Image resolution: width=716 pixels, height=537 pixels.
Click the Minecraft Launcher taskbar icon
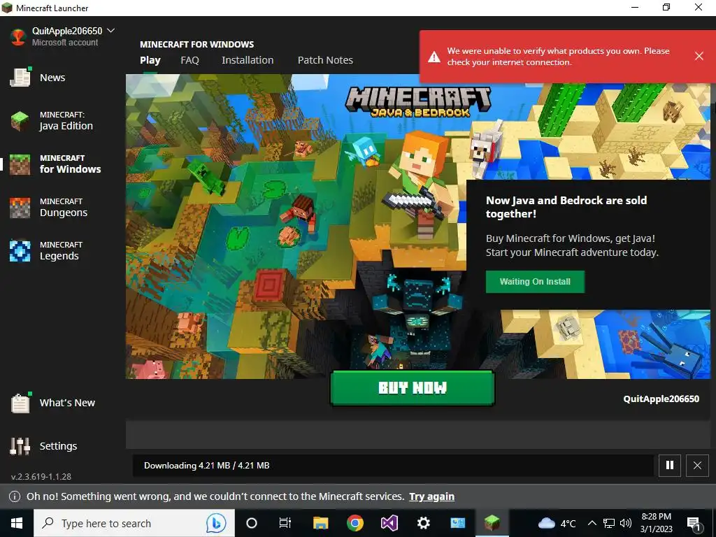tap(492, 523)
